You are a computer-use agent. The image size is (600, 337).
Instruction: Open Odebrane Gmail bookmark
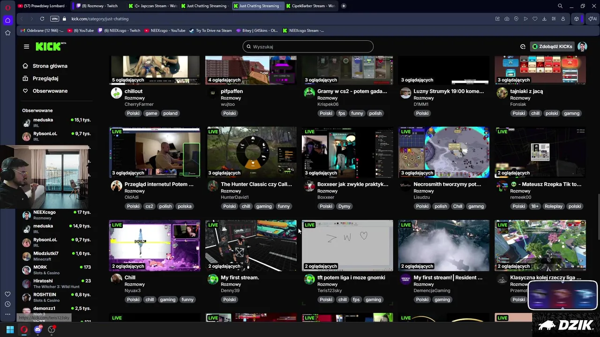pyautogui.click(x=42, y=30)
